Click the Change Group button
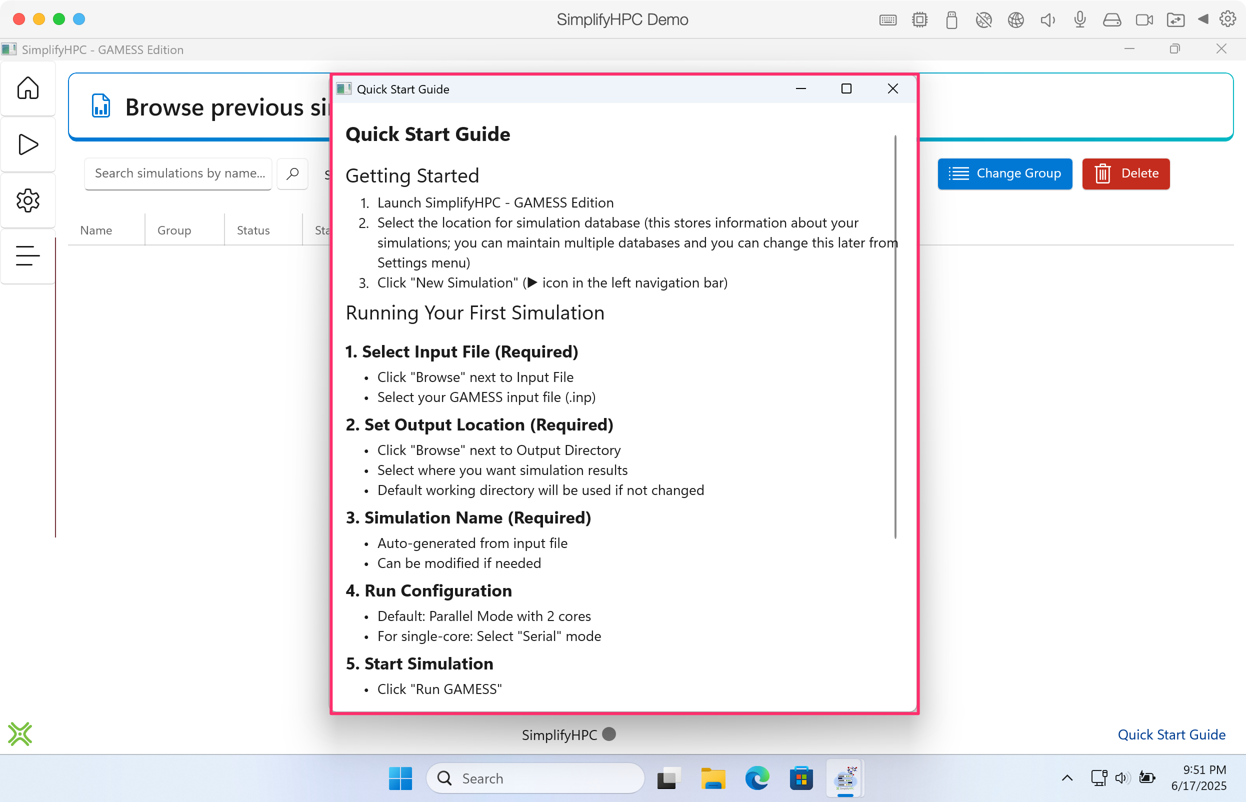Image resolution: width=1246 pixels, height=802 pixels. [1005, 173]
